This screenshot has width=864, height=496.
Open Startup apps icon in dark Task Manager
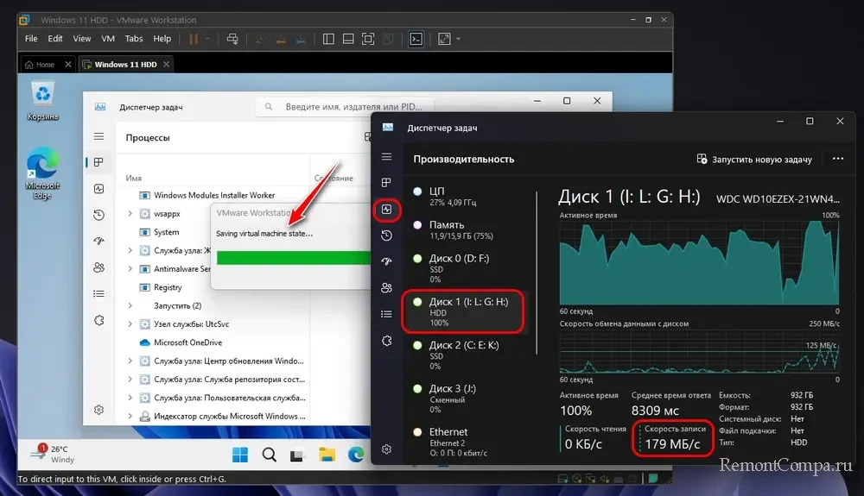(386, 261)
